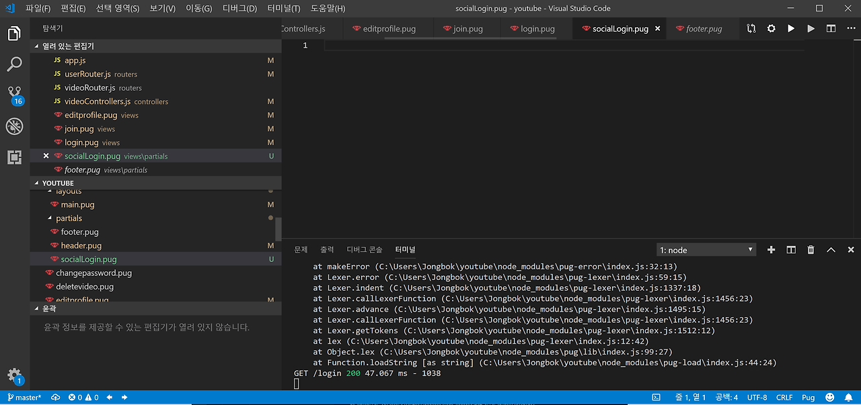The image size is (861, 405).
Task: Switch to the 출력 panel tab
Action: point(327,249)
